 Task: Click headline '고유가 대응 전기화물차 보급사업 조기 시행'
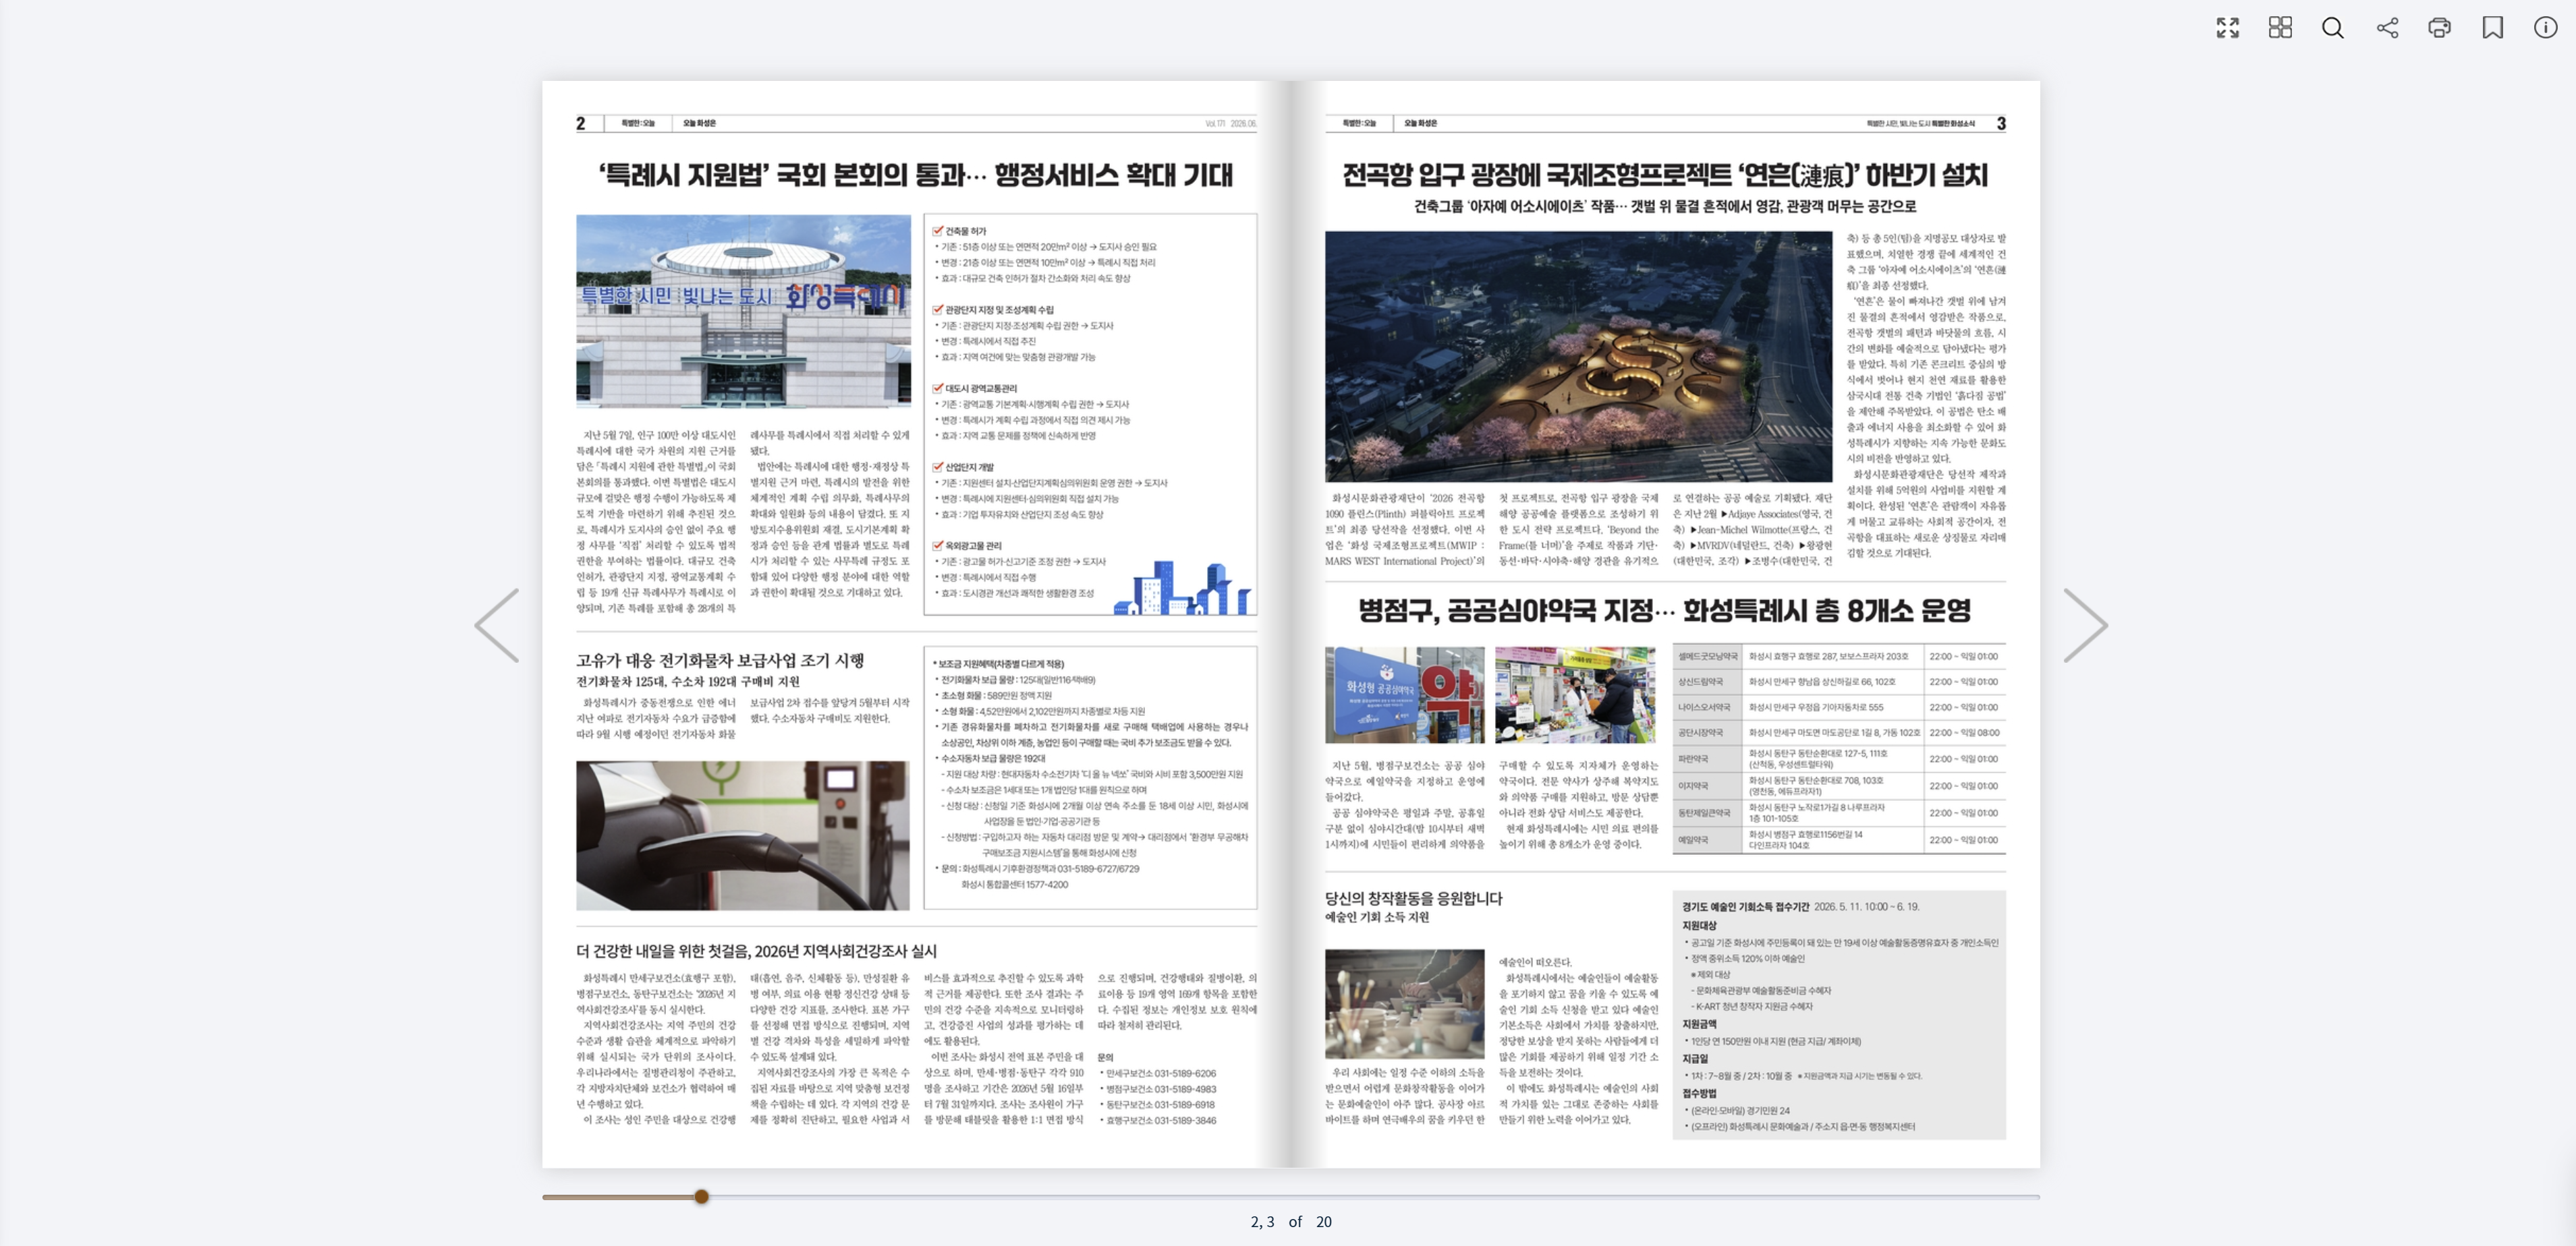point(720,661)
